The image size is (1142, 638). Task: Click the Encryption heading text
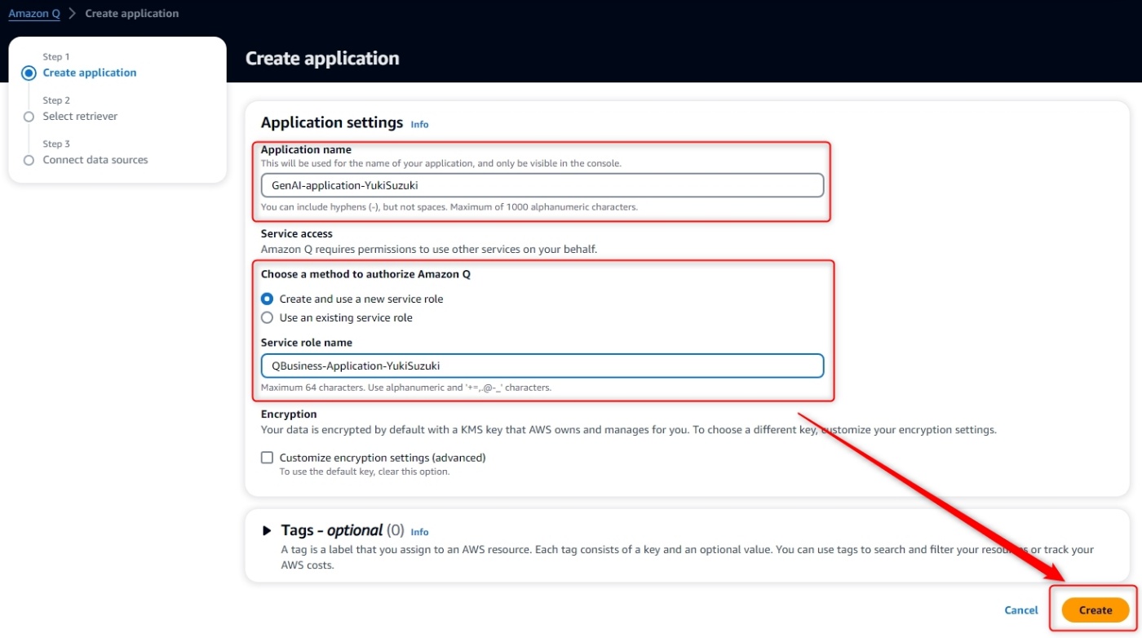coord(289,414)
